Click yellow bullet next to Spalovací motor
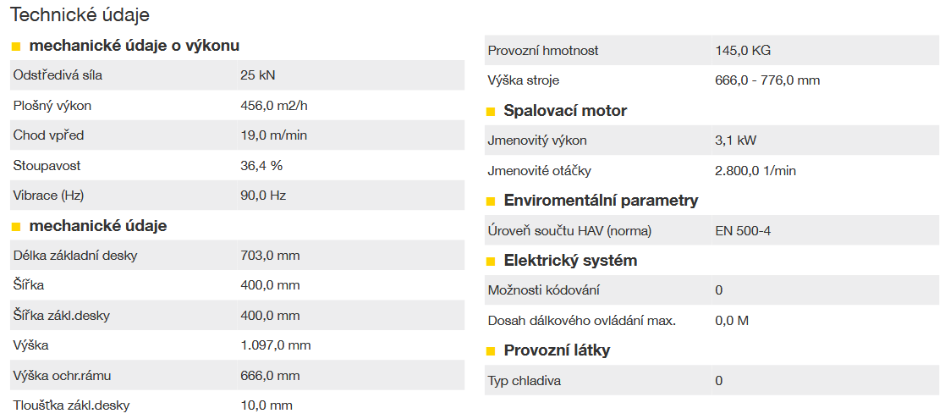 491,112
